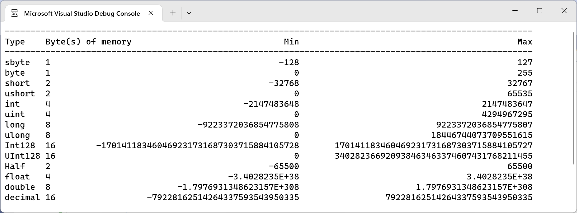Open a new terminal tab
The height and width of the screenshot is (213, 577).
tap(173, 13)
